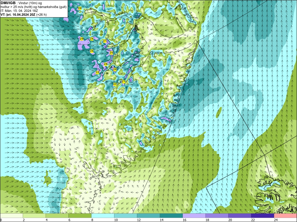Viewport: 297px width, 222px height.
Task: Click the 'IT: Mán. 15. 04. 2024 18Z' line
Action: click(x=19, y=11)
